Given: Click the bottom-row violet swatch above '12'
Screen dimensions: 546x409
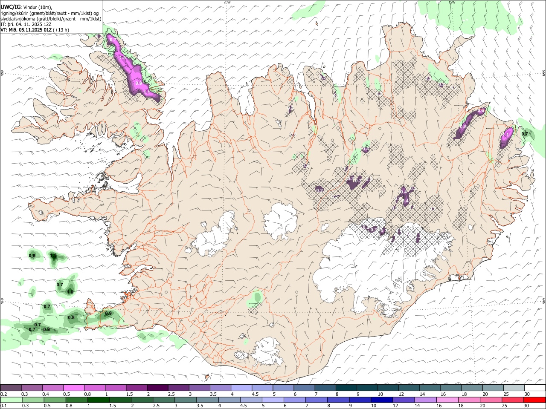Looking at the screenshot, I should (x=404, y=400).
